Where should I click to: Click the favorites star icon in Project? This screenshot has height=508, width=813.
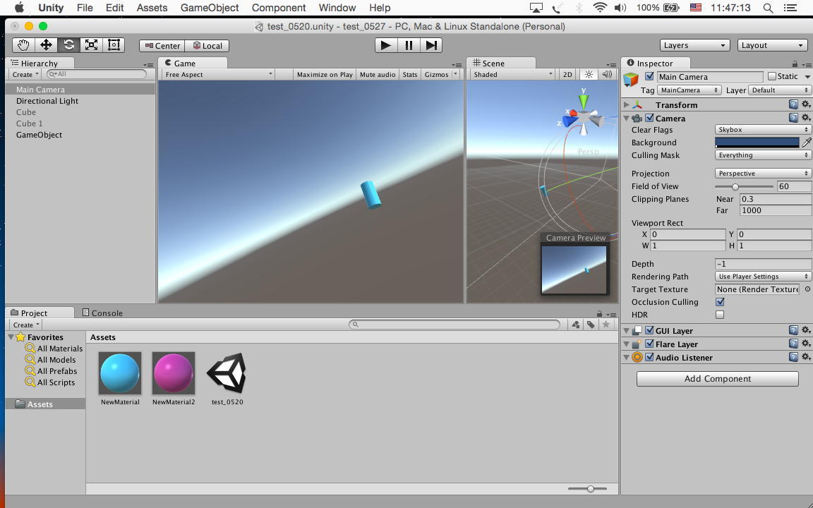pyautogui.click(x=606, y=325)
